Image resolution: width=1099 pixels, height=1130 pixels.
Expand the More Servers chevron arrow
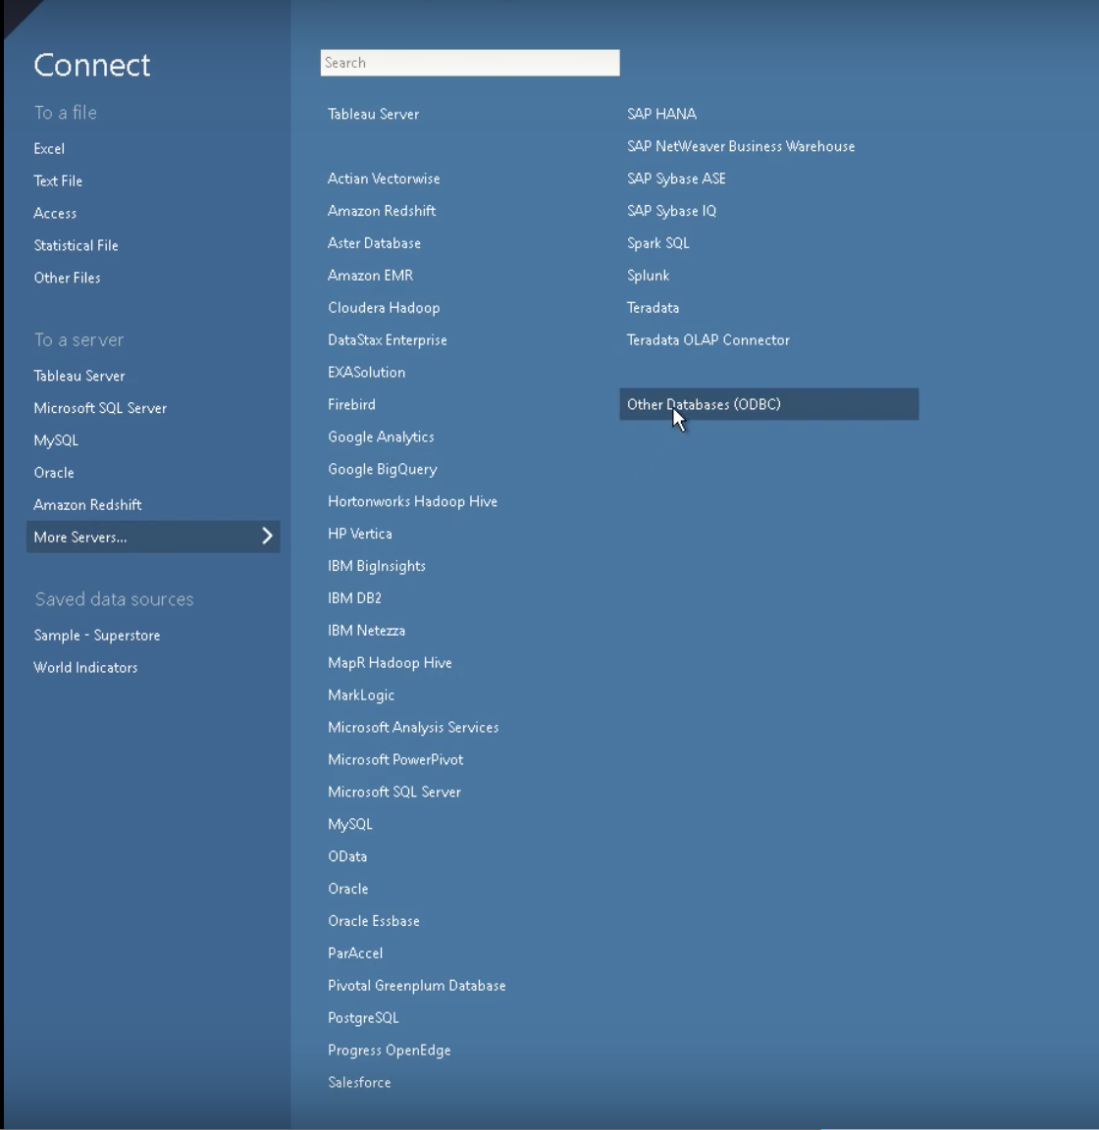tap(267, 537)
